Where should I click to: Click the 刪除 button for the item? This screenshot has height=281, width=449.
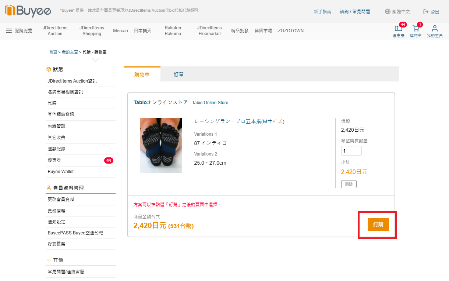(x=349, y=184)
